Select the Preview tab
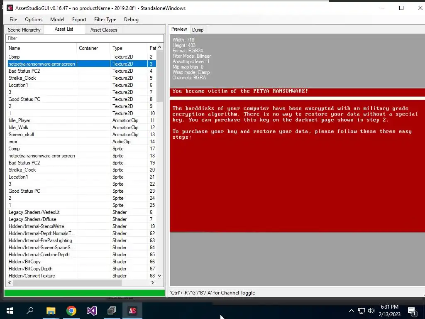 coord(179,29)
